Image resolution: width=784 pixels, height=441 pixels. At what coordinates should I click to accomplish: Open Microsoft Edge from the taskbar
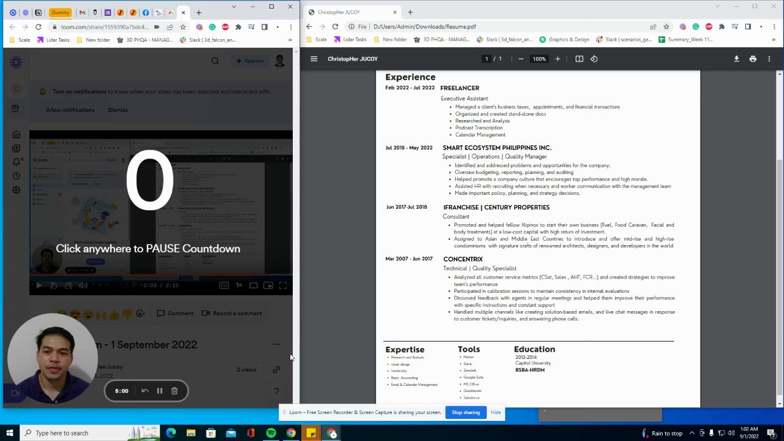(x=171, y=433)
